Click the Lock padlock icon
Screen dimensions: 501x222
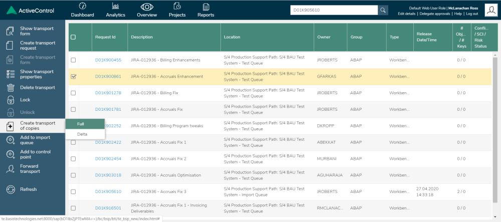click(11, 100)
